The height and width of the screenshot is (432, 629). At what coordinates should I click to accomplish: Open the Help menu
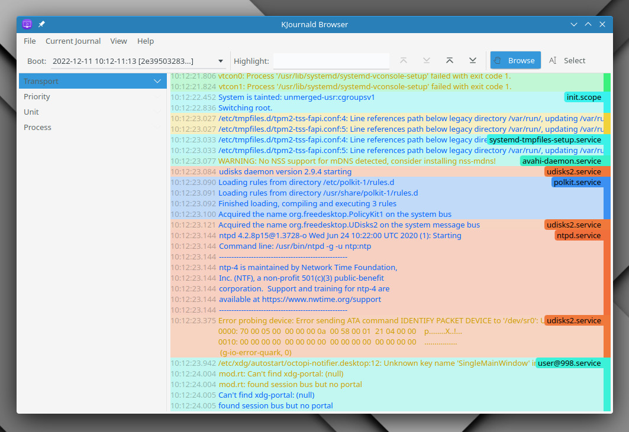pyautogui.click(x=145, y=41)
